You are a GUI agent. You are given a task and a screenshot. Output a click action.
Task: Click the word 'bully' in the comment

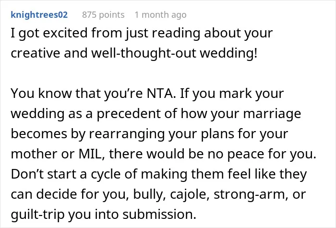148,194
